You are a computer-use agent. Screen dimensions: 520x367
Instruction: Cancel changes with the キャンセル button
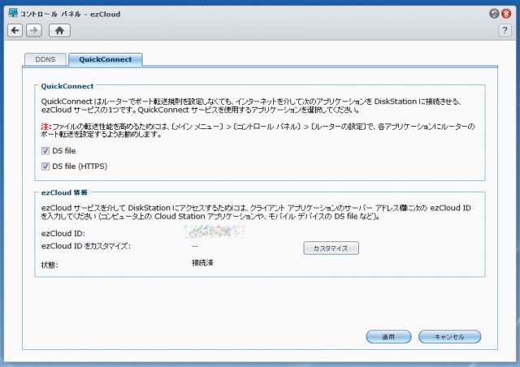point(449,337)
